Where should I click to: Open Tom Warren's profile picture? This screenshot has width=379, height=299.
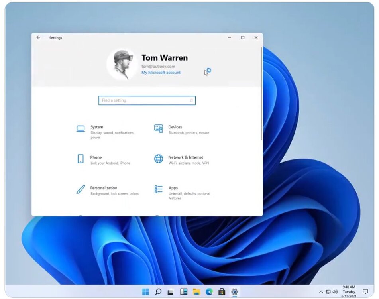point(122,64)
